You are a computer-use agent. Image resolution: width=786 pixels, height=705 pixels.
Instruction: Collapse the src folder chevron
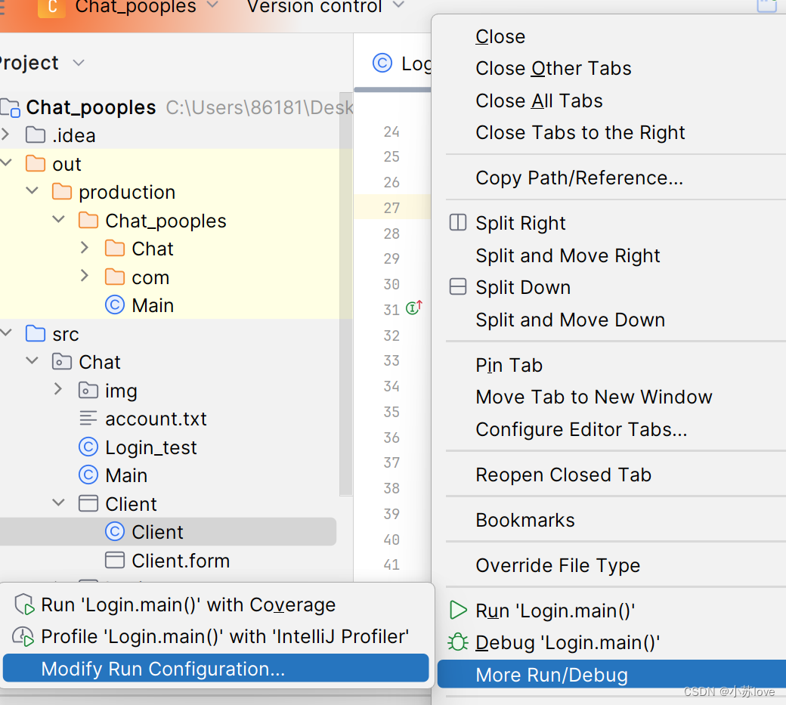click(x=5, y=332)
